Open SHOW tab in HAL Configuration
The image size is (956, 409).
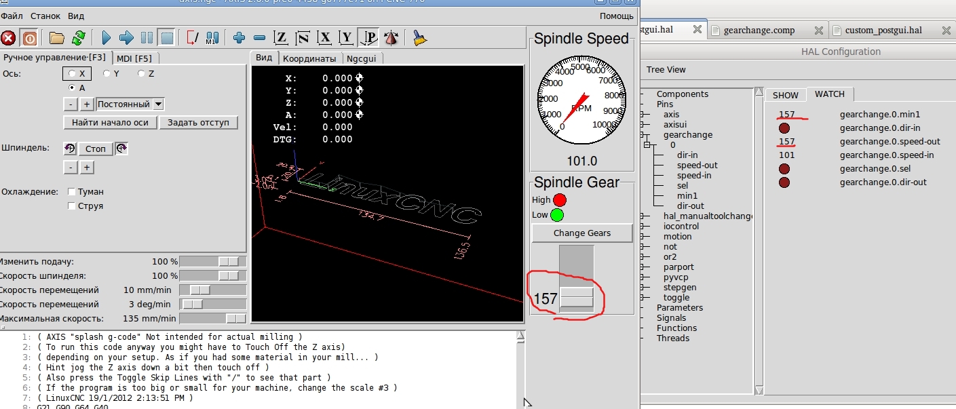pos(786,95)
